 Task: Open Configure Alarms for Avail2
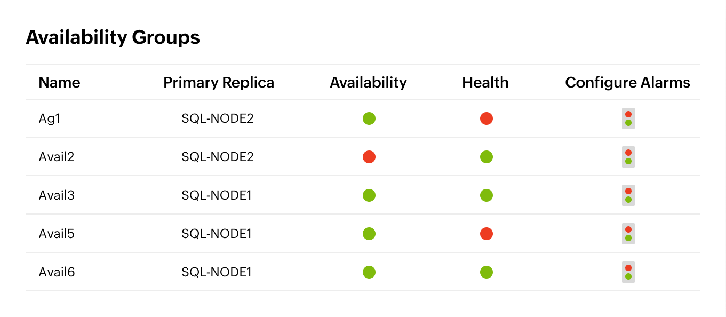tap(628, 157)
